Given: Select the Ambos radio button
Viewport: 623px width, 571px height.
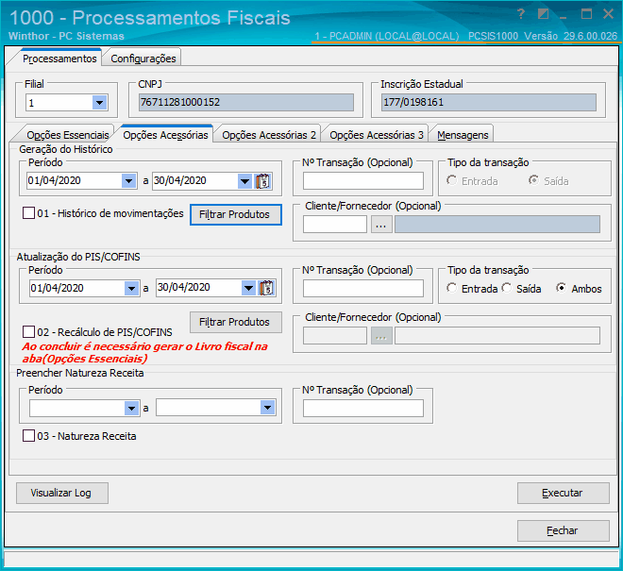Looking at the screenshot, I should [x=561, y=288].
